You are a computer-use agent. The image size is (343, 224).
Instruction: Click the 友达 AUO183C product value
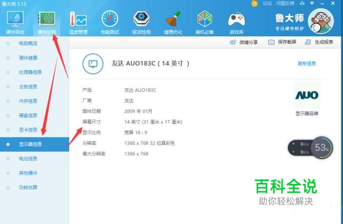click(140, 90)
